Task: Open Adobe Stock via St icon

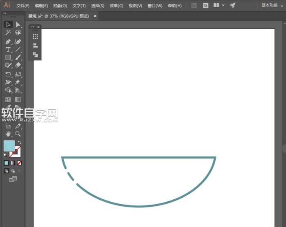Action: [x=206, y=6]
